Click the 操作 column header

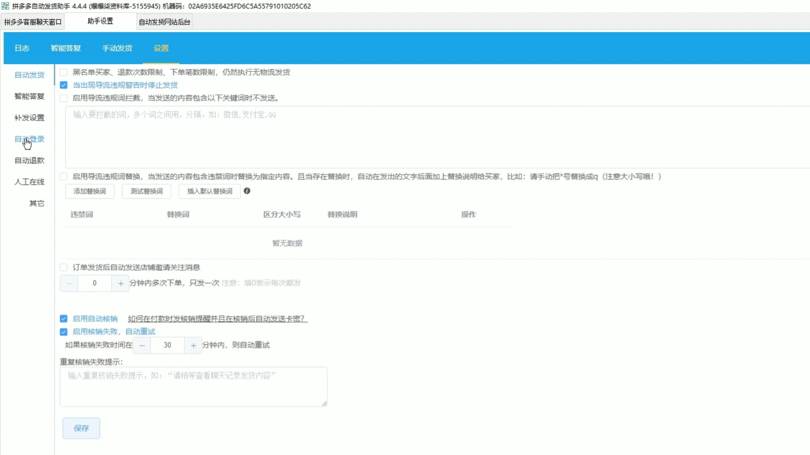coord(468,214)
